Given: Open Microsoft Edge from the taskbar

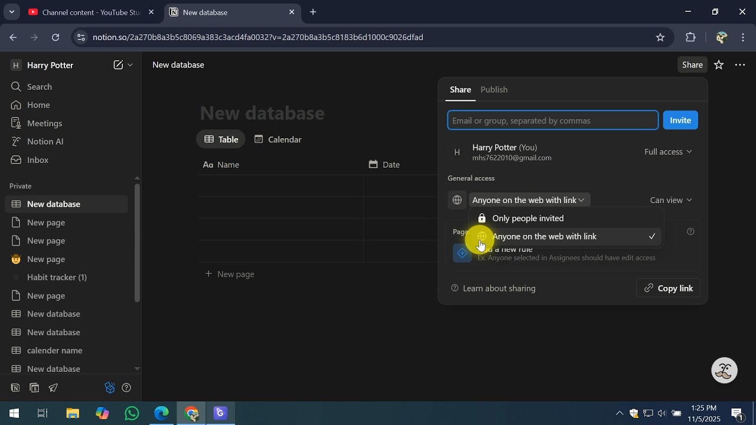Looking at the screenshot, I should click(x=161, y=413).
